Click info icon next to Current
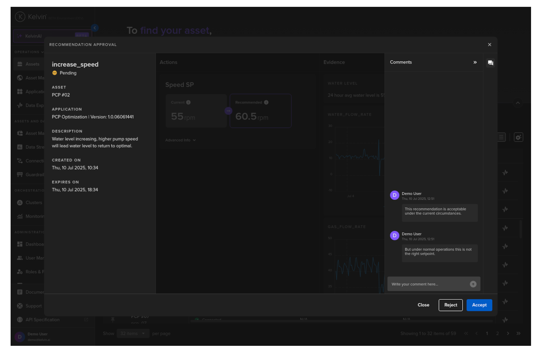Viewport: 542px width, 353px height. (188, 103)
